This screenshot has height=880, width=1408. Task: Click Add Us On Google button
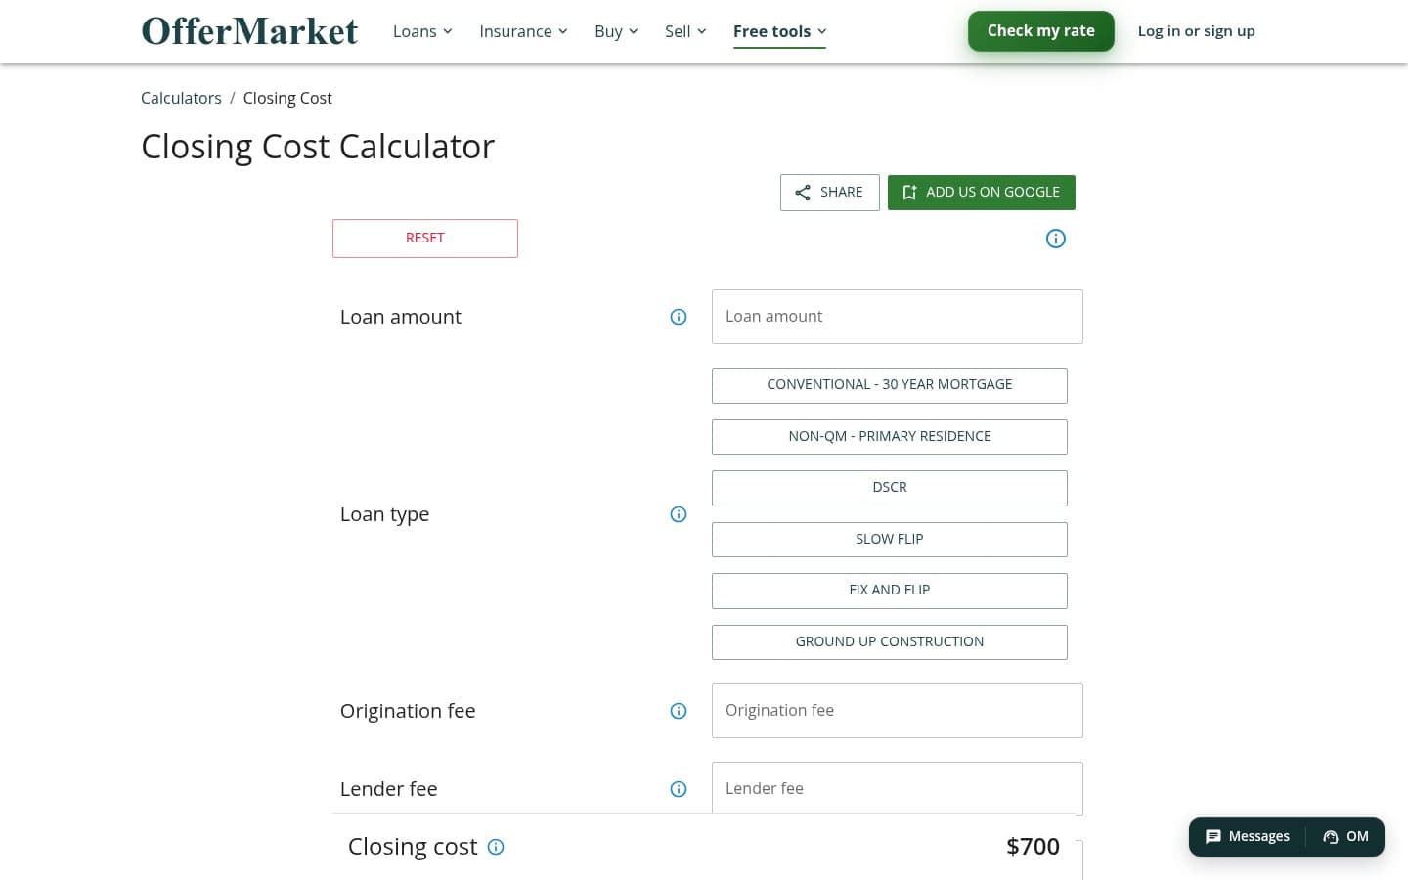pos(982,193)
